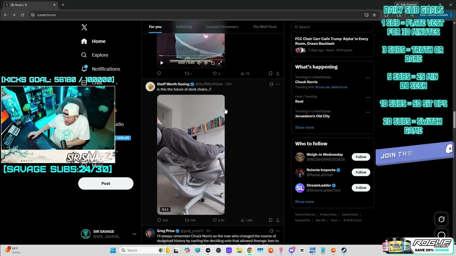456x256 pixels.
Task: Open the Windows Start menu
Action: pyautogui.click(x=113, y=250)
